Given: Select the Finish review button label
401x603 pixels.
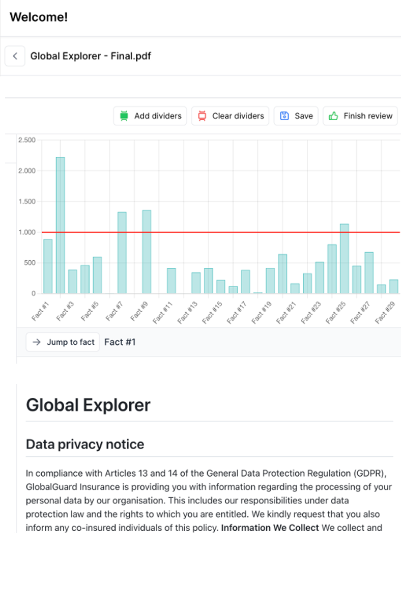Looking at the screenshot, I should pyautogui.click(x=368, y=116).
